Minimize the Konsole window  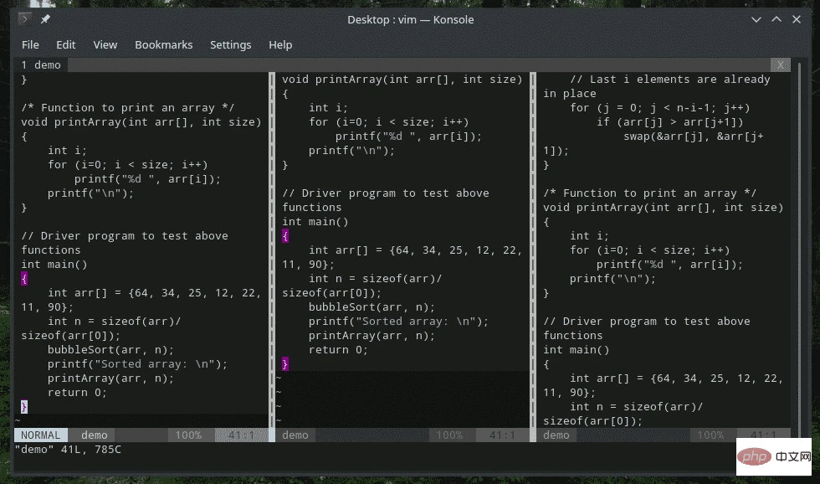click(755, 19)
